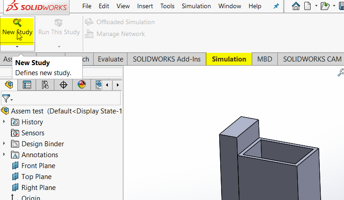
Task: Open the Insert menu
Action: [145, 6]
